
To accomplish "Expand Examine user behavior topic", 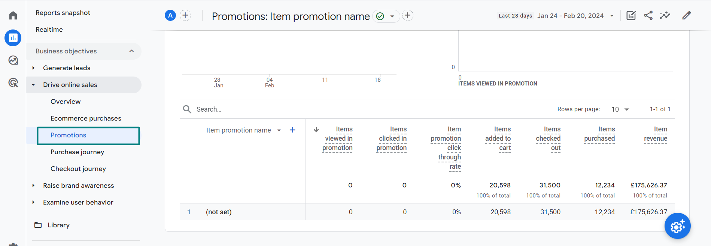I will 33,202.
